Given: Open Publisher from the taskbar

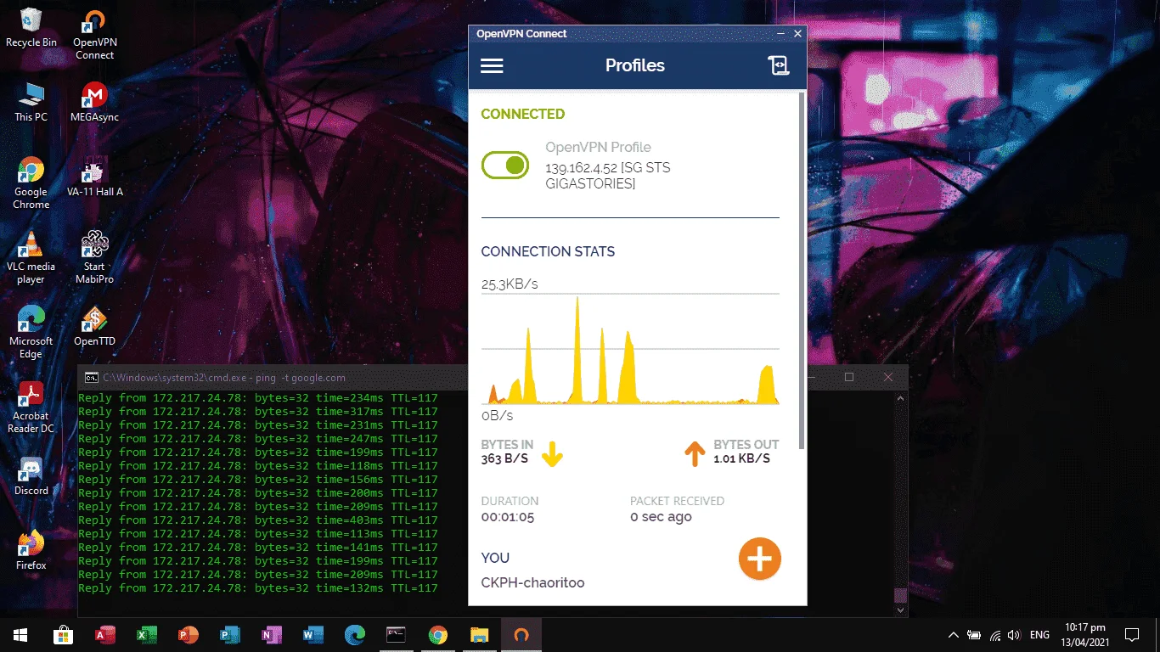Looking at the screenshot, I should pyautogui.click(x=230, y=635).
